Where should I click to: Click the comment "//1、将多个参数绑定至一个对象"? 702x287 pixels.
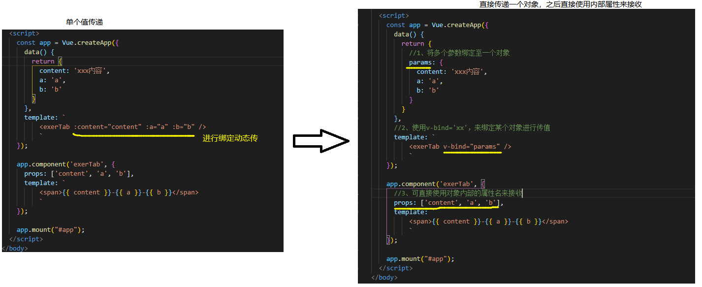(x=459, y=53)
